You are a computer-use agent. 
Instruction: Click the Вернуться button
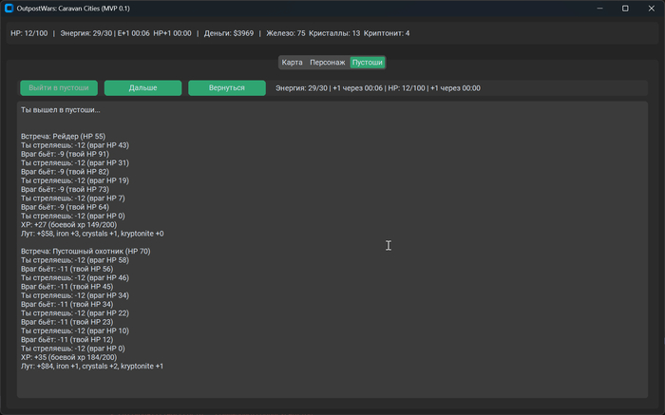point(227,88)
